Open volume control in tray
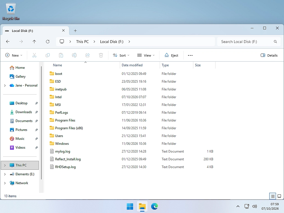 pos(255,206)
